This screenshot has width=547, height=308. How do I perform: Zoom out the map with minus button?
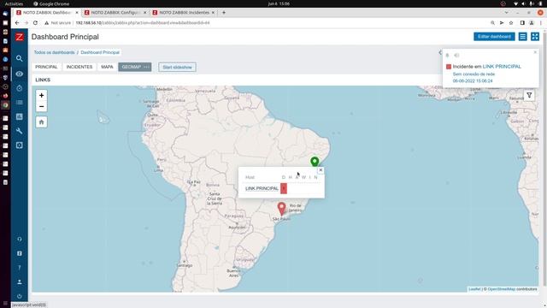pos(42,106)
